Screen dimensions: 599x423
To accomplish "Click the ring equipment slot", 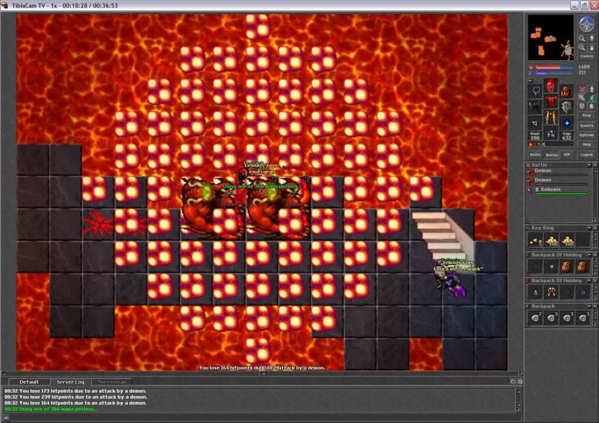I will 536,123.
